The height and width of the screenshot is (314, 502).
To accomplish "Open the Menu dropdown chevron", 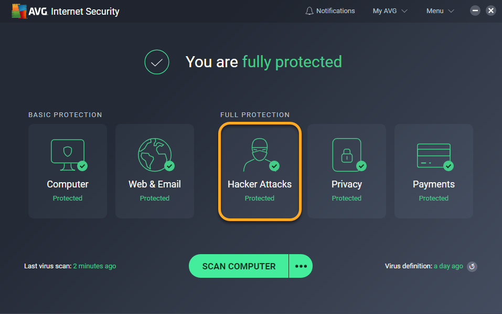I will click(451, 11).
